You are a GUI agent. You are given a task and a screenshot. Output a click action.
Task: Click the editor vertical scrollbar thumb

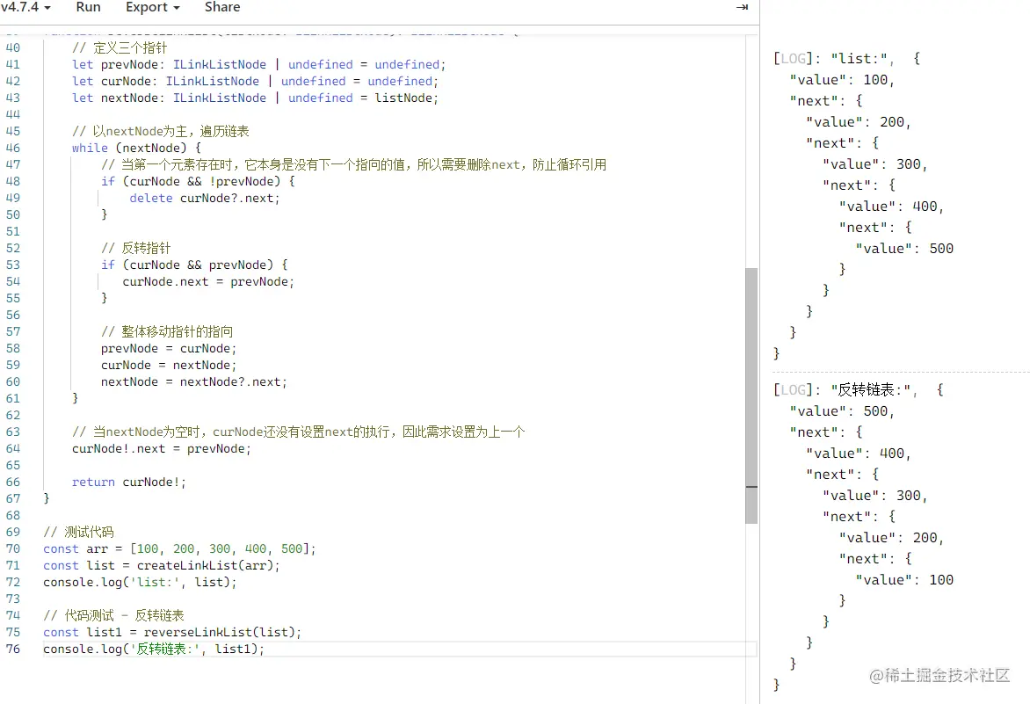[751, 396]
